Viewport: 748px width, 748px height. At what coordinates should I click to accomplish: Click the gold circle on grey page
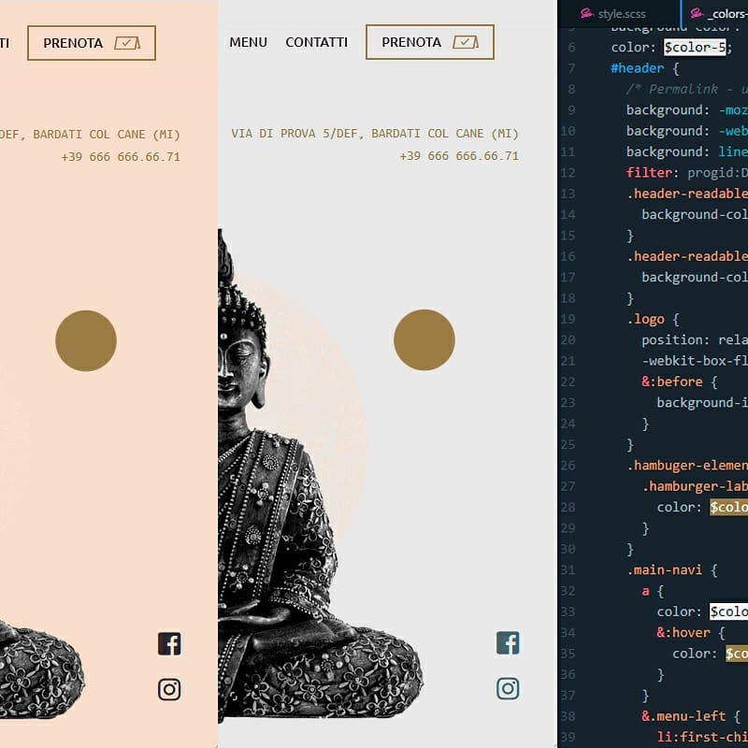pos(424,339)
